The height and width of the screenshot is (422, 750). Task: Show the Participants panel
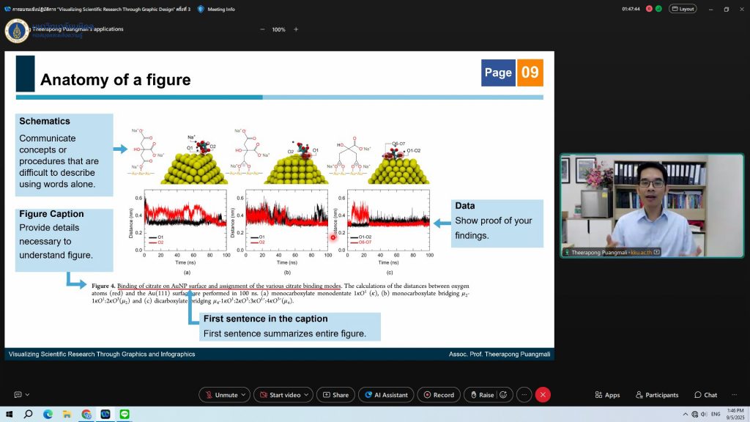coord(657,395)
